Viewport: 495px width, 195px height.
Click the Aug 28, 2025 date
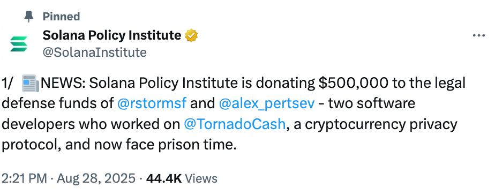tap(96, 178)
